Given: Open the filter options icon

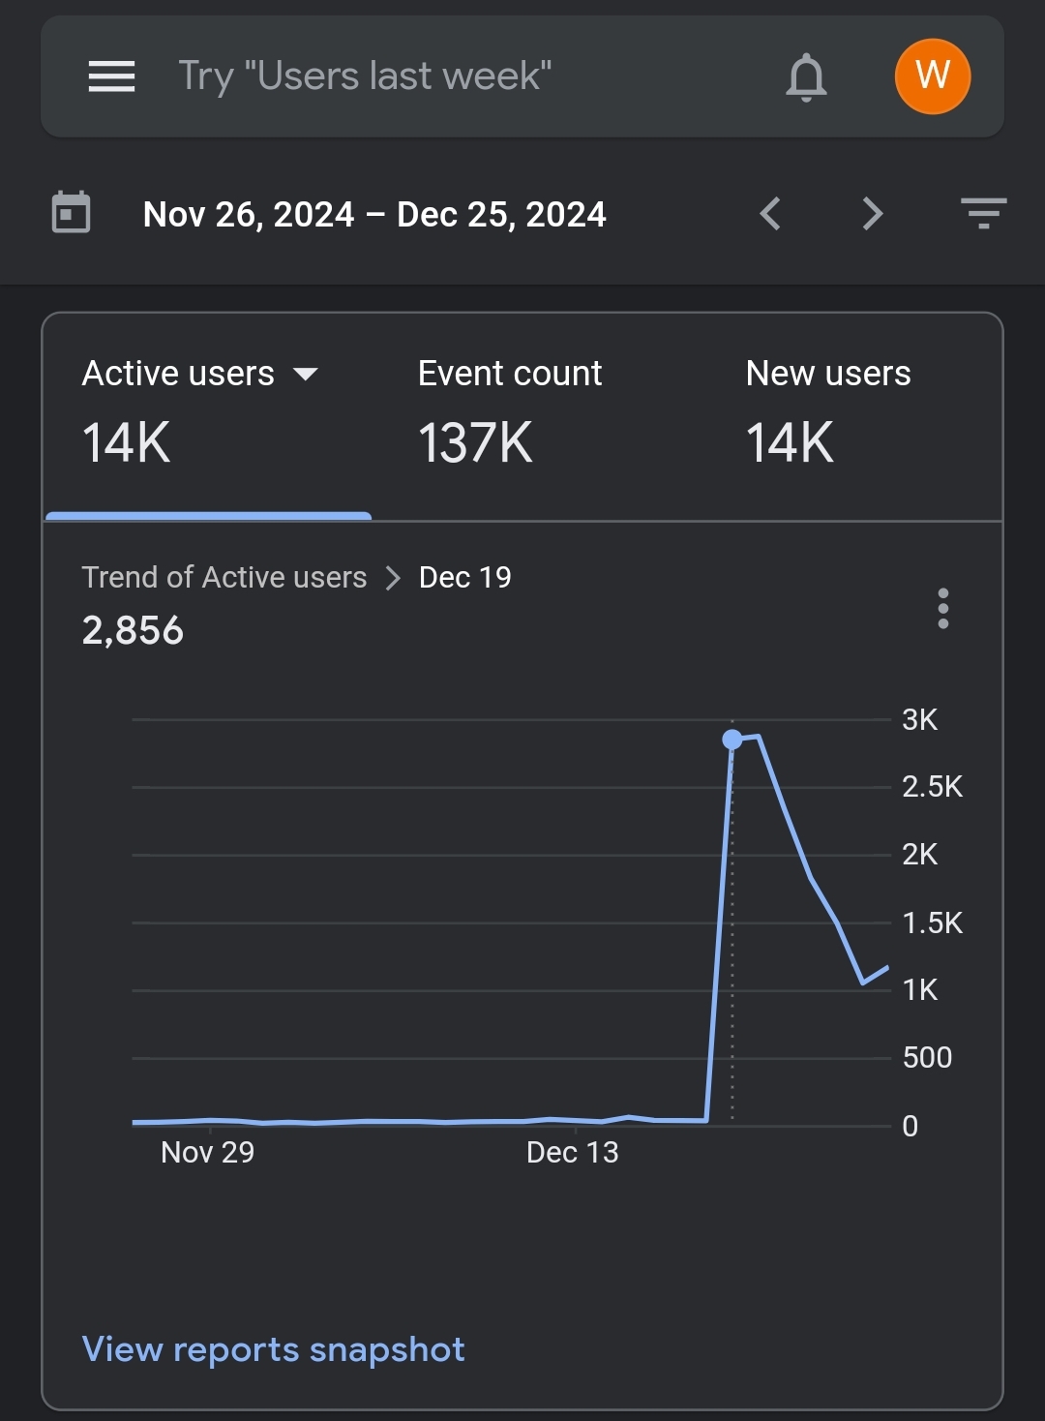Looking at the screenshot, I should coord(983,213).
